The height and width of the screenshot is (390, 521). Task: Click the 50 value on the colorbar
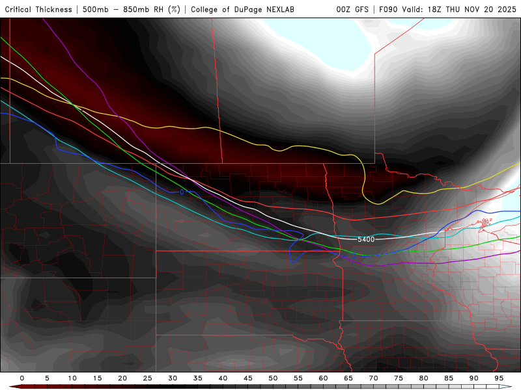pyautogui.click(x=273, y=378)
